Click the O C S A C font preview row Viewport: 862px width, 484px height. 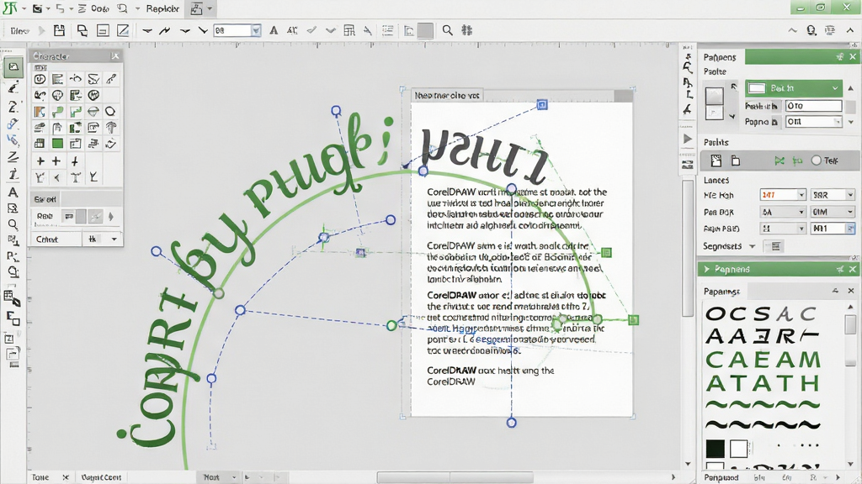pos(761,314)
